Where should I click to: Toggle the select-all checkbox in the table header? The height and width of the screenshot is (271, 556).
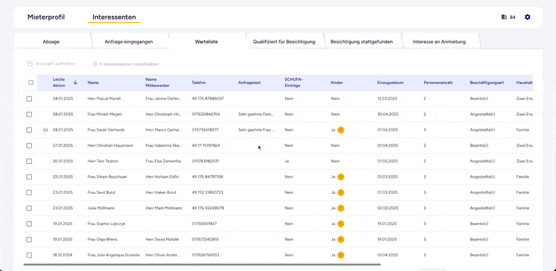[31, 83]
